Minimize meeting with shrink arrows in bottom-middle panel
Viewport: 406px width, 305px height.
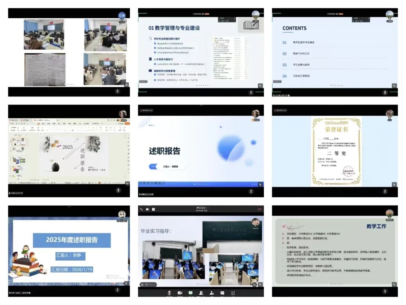141,209
